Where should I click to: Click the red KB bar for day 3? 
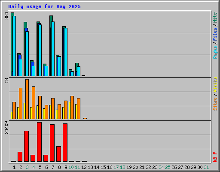(26, 146)
